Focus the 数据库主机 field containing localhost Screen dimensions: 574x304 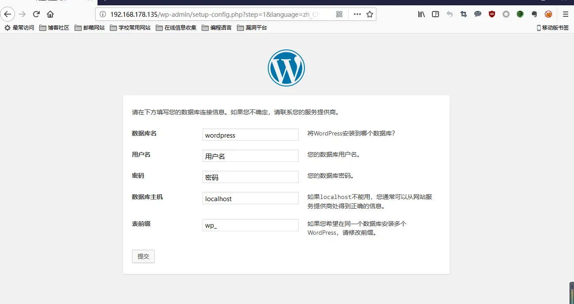(x=251, y=198)
